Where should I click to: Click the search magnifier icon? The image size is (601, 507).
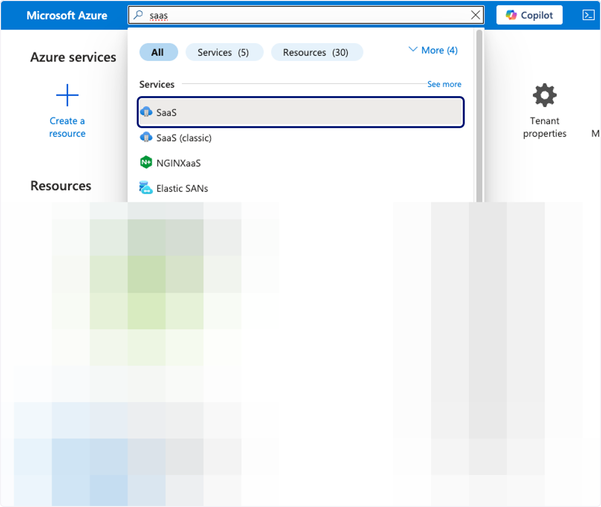point(139,15)
